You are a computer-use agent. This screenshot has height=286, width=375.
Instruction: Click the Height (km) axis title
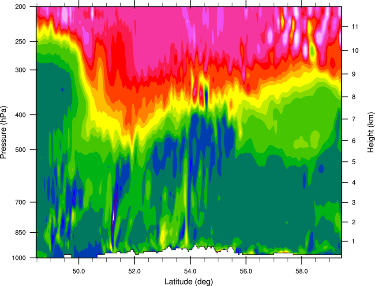(x=371, y=132)
